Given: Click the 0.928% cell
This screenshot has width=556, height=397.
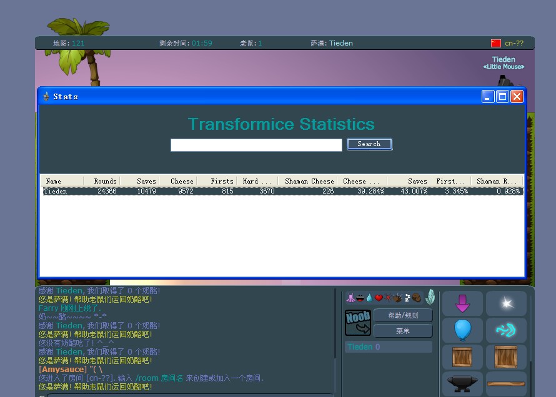Looking at the screenshot, I should click(x=508, y=191).
